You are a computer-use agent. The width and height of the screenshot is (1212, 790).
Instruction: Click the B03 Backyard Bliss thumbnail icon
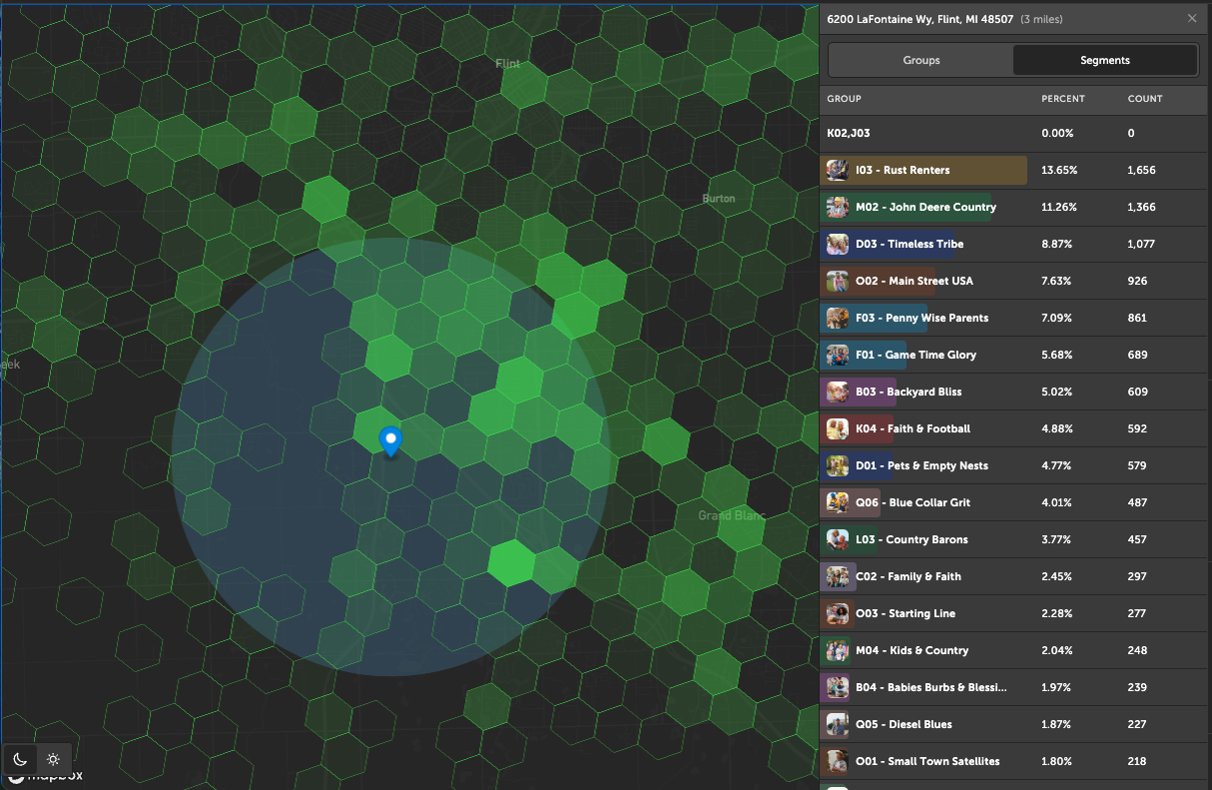click(838, 392)
